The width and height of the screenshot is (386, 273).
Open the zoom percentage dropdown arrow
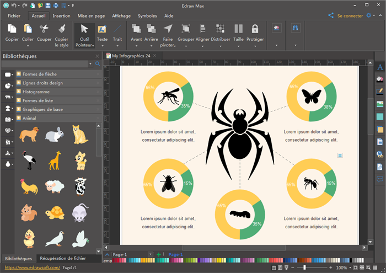tap(350, 267)
